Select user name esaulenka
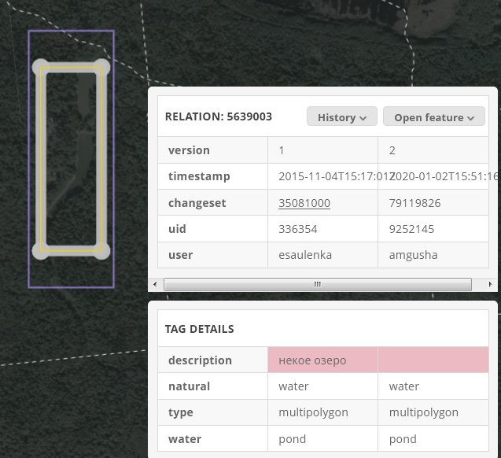Screen dimensions: 501x458 (x=305, y=255)
